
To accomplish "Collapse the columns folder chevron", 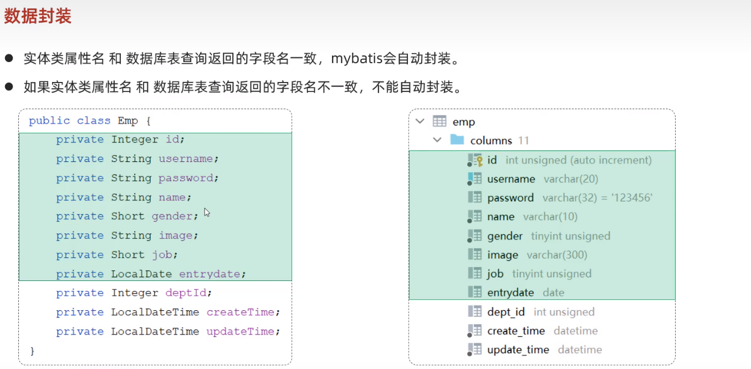I will (437, 140).
